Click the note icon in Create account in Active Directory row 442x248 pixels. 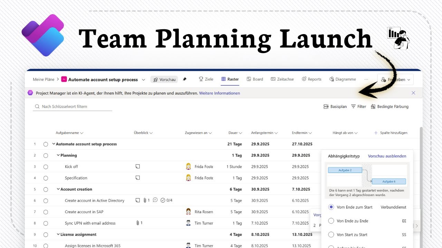coord(137,200)
